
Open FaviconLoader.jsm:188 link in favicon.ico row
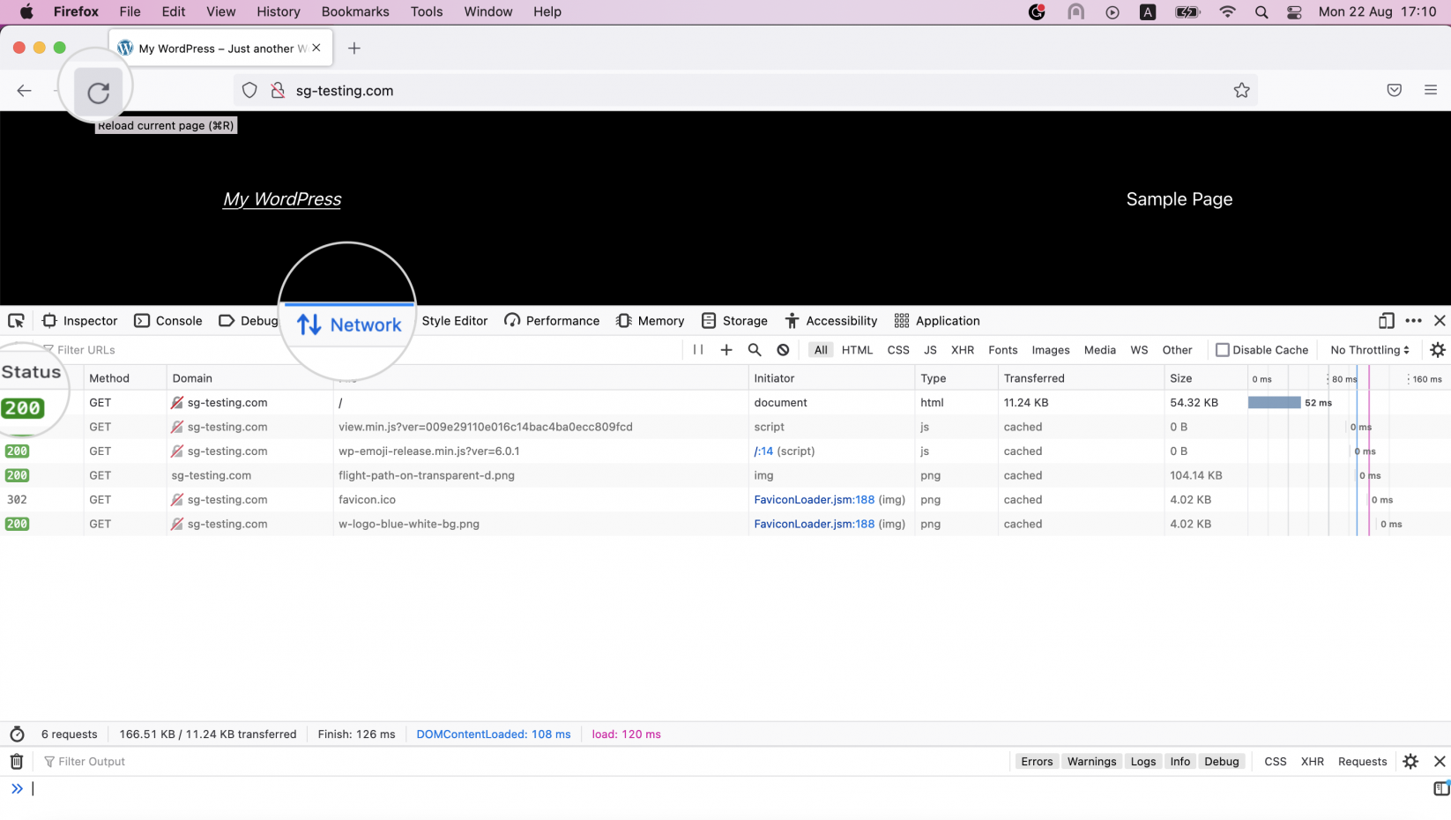tap(814, 499)
